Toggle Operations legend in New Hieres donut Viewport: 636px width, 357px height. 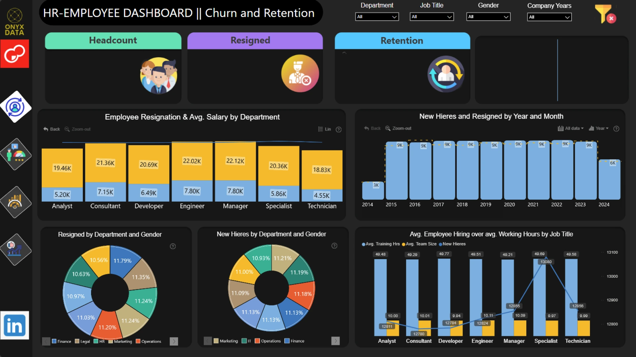(x=268, y=341)
